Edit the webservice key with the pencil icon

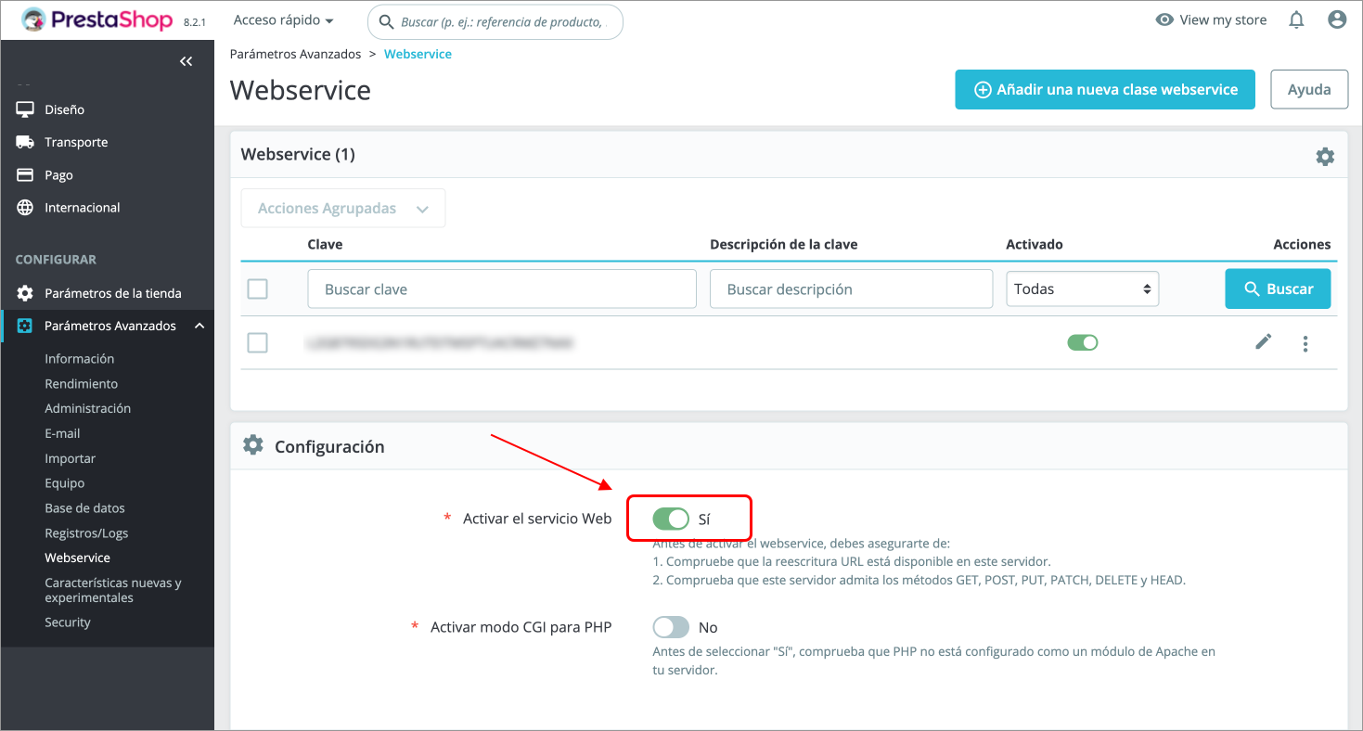[x=1263, y=342]
